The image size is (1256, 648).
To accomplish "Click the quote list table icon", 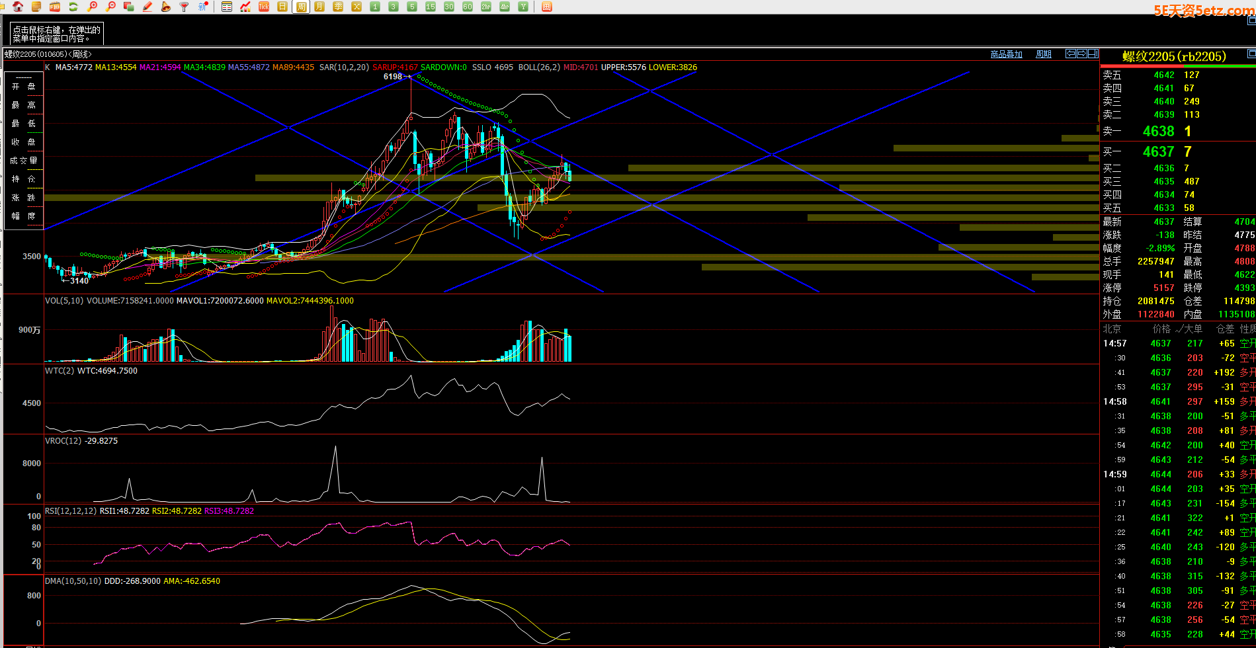I will point(227,7).
